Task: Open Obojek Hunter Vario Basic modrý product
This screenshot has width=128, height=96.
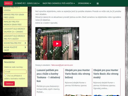Action: pos(106,74)
